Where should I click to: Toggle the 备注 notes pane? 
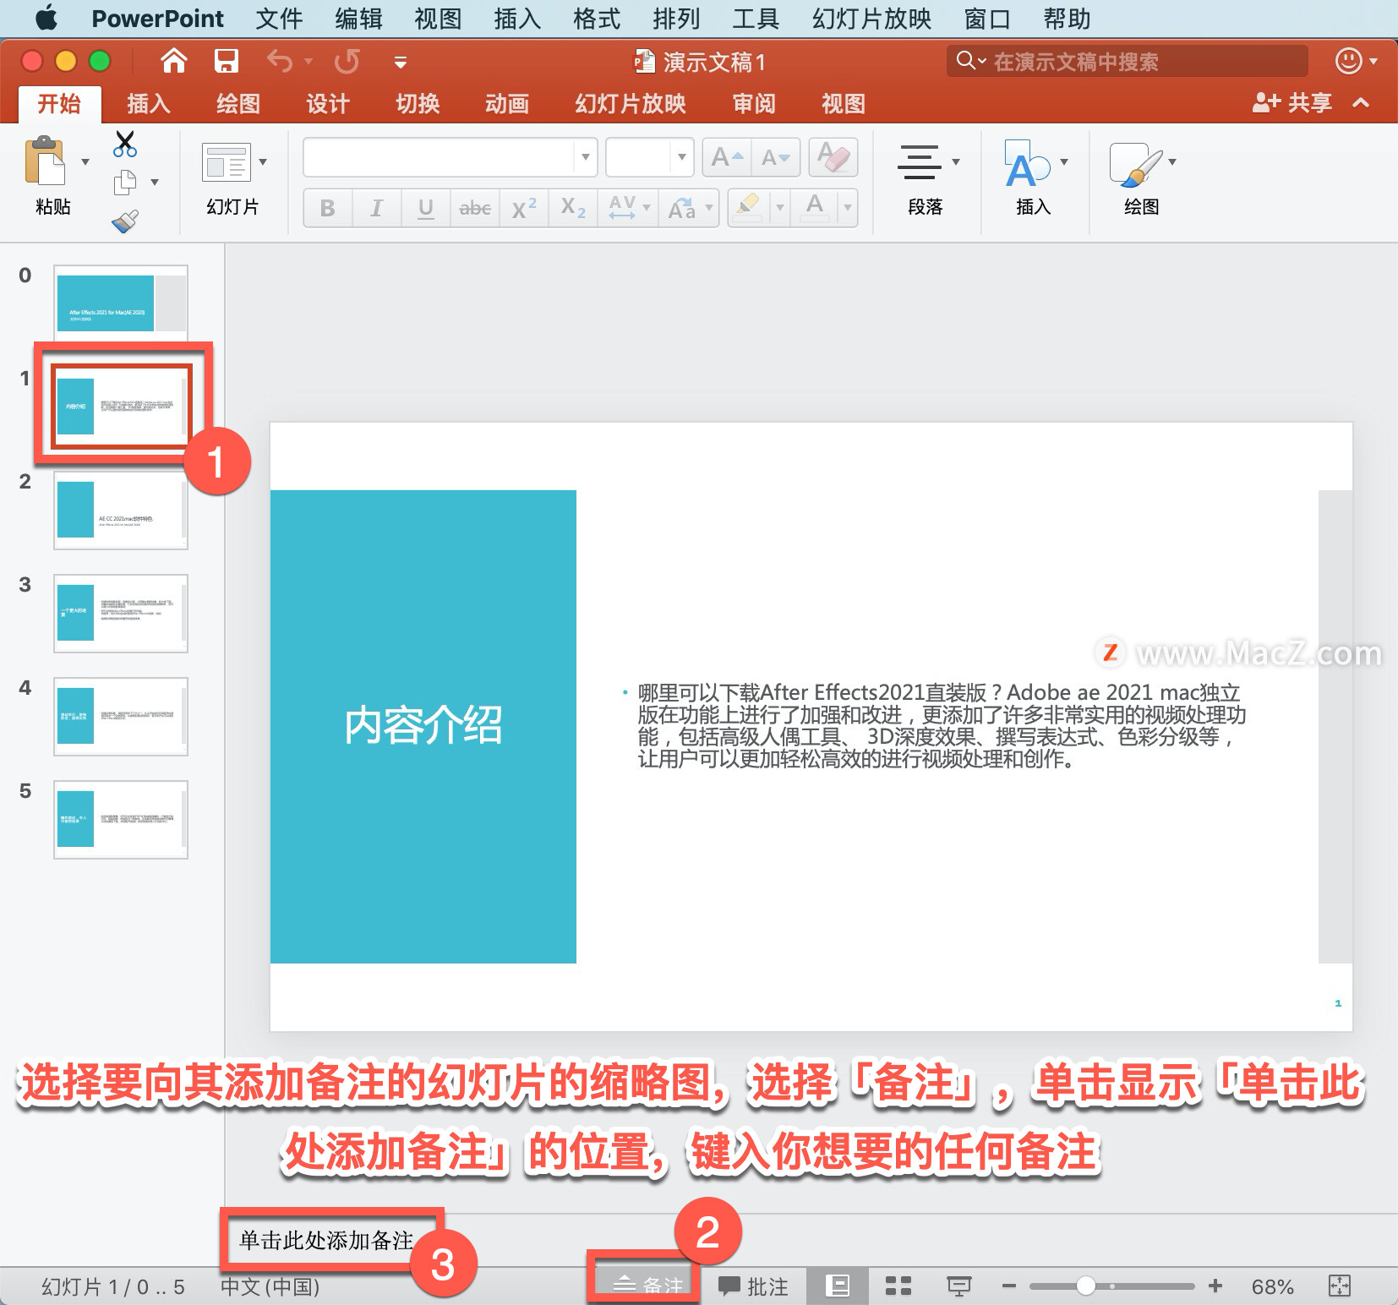click(x=647, y=1286)
